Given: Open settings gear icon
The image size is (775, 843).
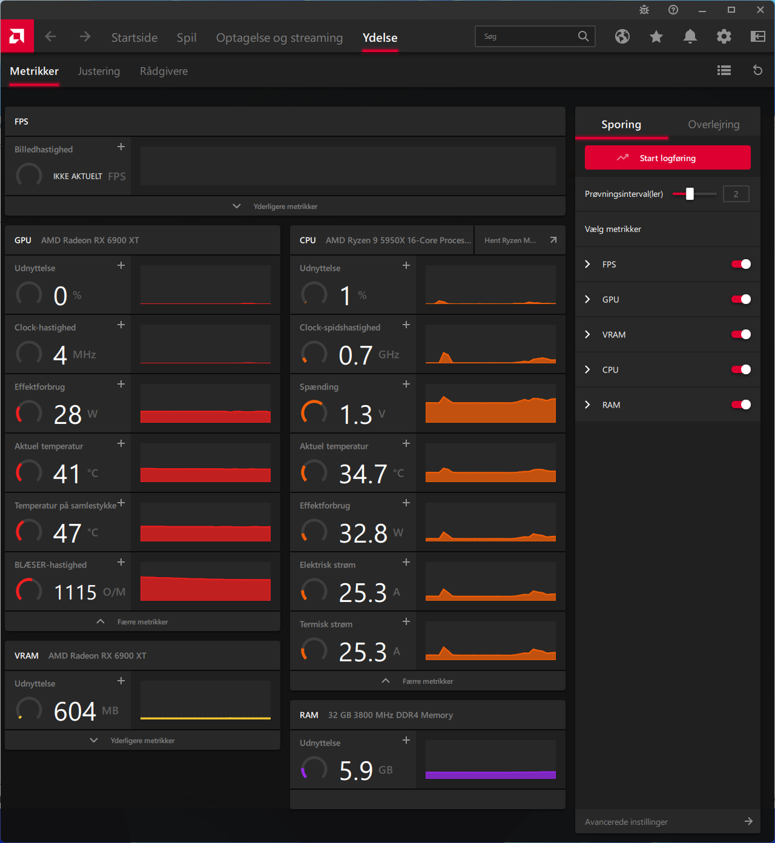Looking at the screenshot, I should pyautogui.click(x=724, y=37).
